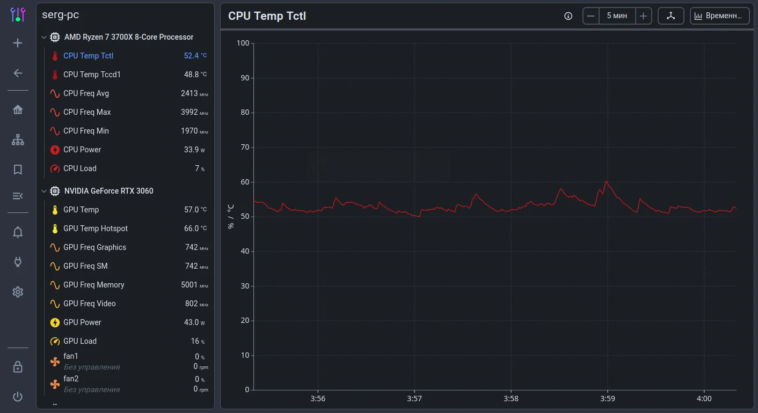This screenshot has height=413, width=758.
Task: Click the plus button for time range
Action: 643,16
